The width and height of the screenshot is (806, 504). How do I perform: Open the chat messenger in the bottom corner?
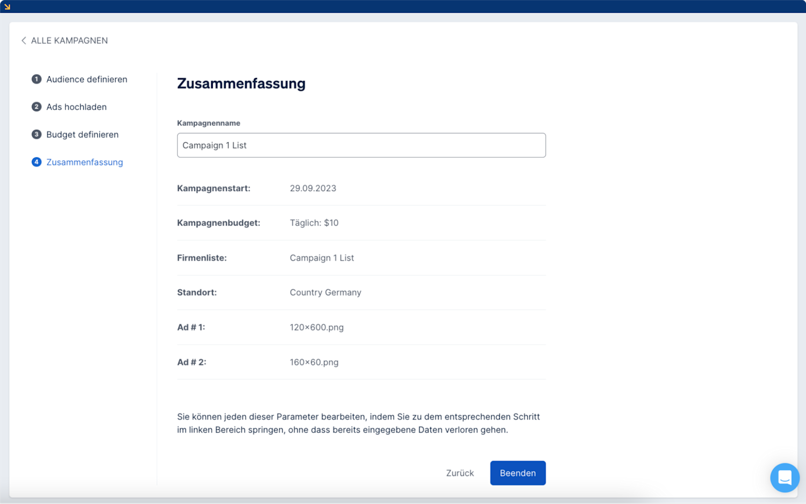point(785,478)
